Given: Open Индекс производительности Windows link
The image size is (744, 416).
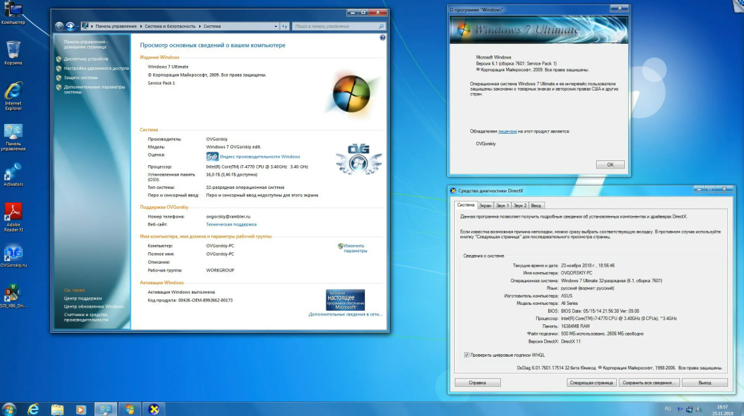Looking at the screenshot, I should (260, 156).
